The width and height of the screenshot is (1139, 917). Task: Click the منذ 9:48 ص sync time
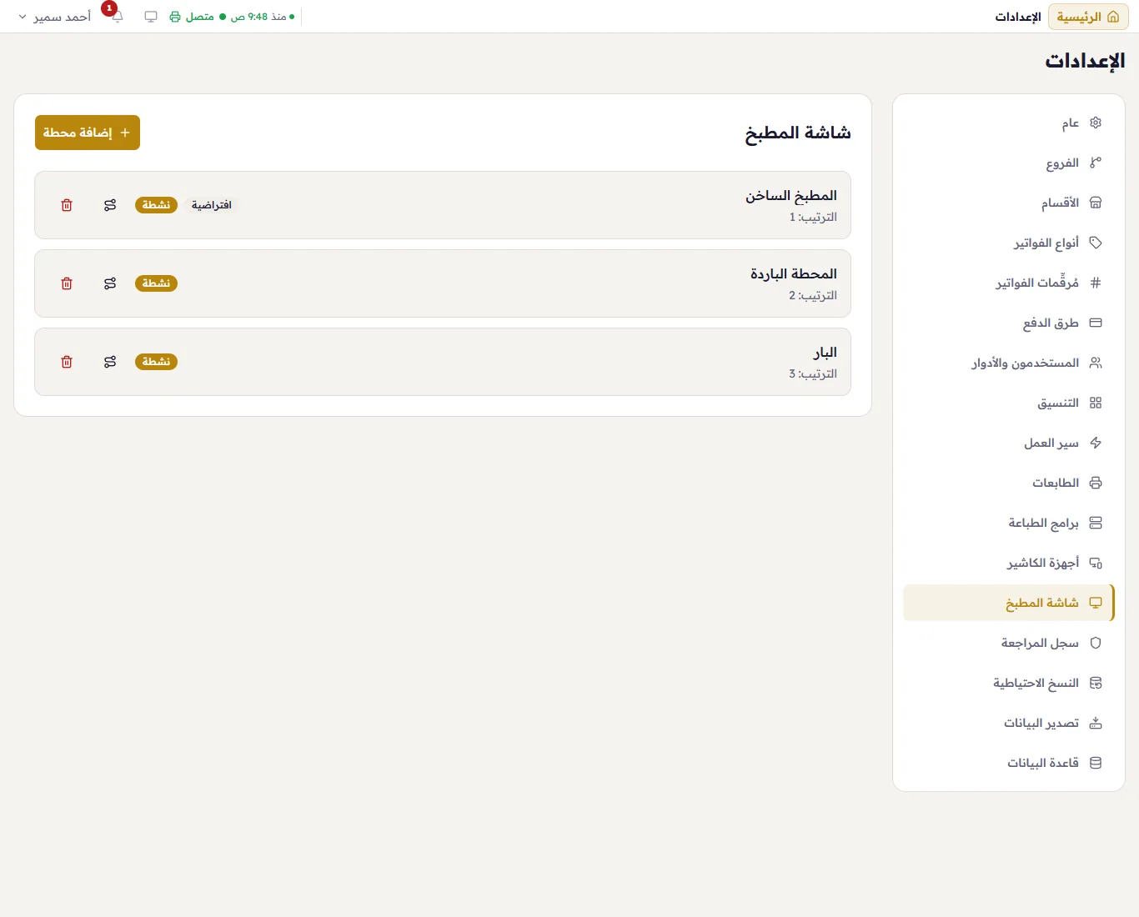(258, 17)
